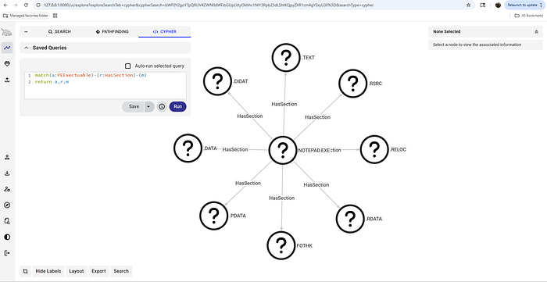The width and height of the screenshot is (547, 282).
Task: Open the browser profile avatar
Action: click(499, 5)
